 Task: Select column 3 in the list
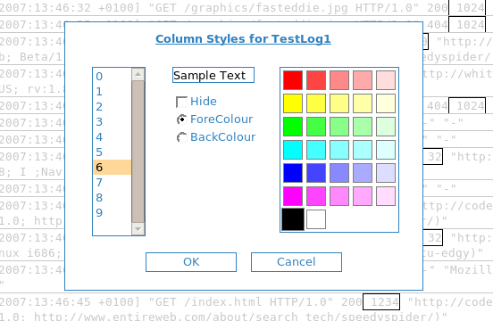coord(112,122)
